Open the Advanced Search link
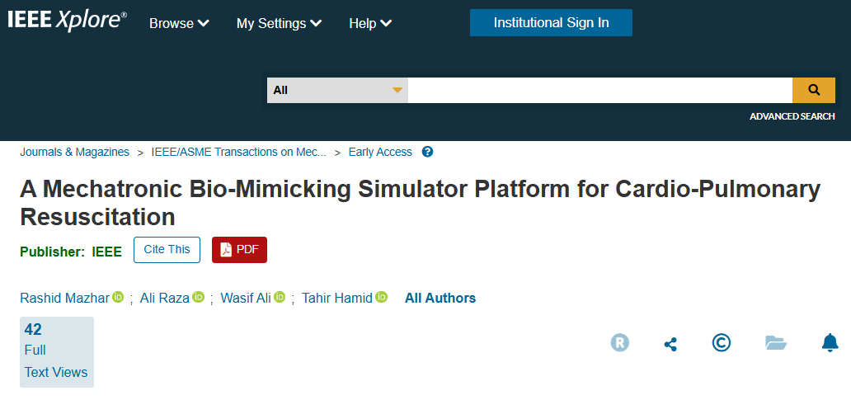The width and height of the screenshot is (851, 400). pos(792,116)
